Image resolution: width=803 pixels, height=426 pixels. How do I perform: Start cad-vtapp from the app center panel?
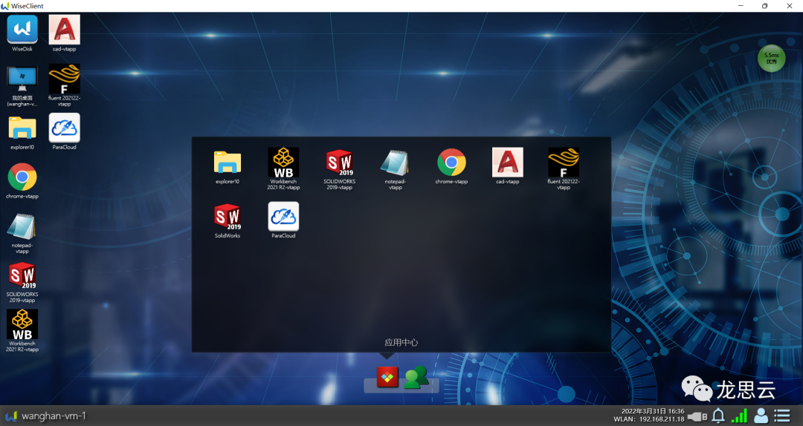(x=507, y=163)
